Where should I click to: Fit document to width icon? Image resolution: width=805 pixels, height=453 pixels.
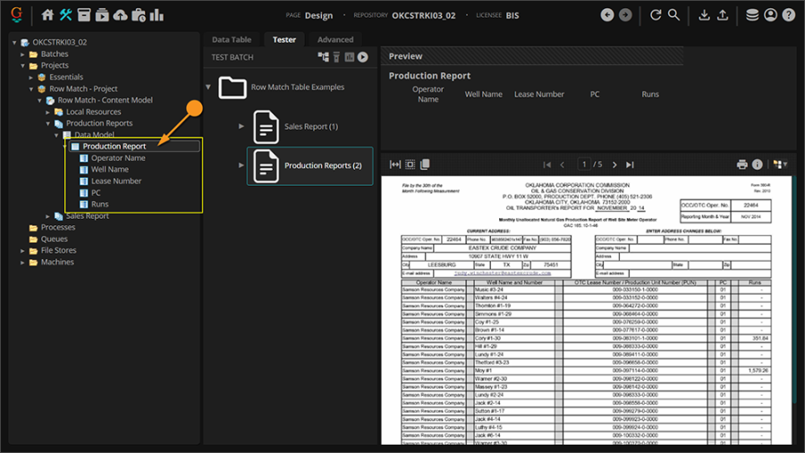[x=395, y=164]
